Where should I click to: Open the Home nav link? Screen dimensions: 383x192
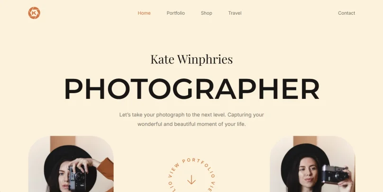144,13
